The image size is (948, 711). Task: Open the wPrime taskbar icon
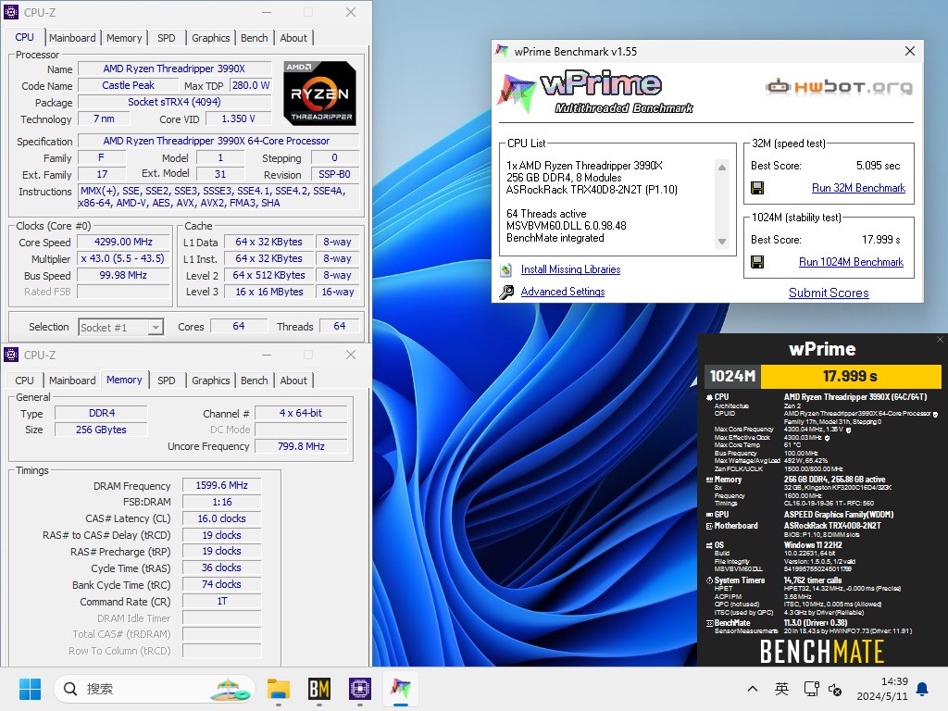click(400, 689)
